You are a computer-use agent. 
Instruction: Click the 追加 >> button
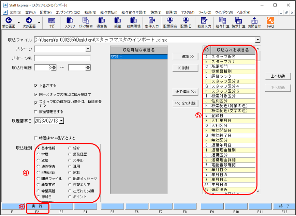pyautogui.click(x=185, y=57)
